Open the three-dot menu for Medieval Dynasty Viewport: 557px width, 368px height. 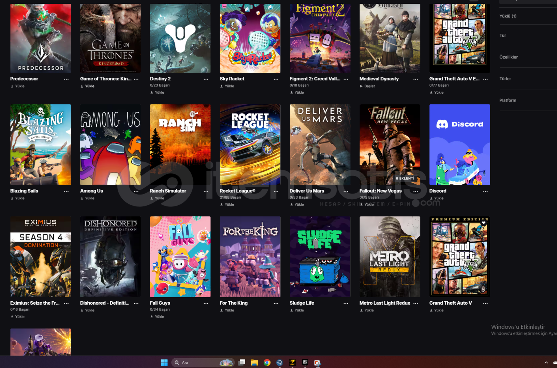point(415,79)
